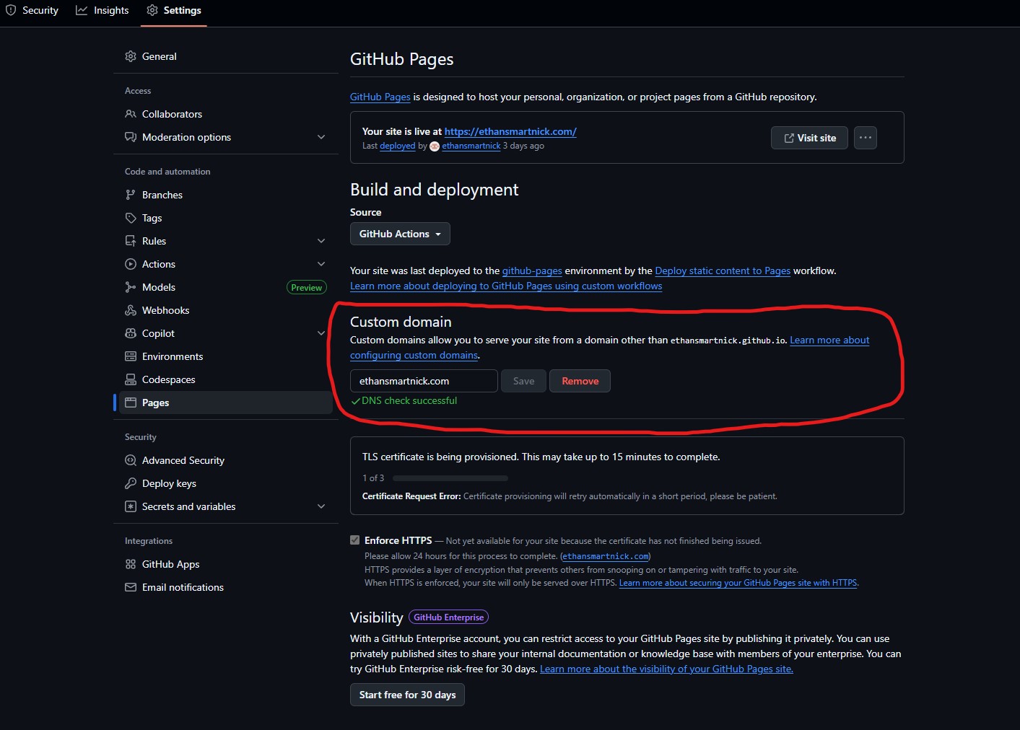Click the Remove custom domain button
Viewport: 1020px width, 730px height.
click(580, 381)
